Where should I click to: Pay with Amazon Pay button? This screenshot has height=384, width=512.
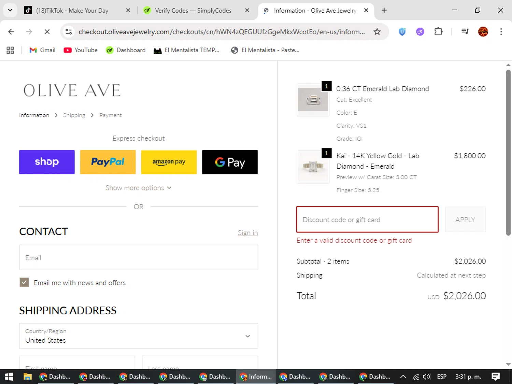click(169, 162)
